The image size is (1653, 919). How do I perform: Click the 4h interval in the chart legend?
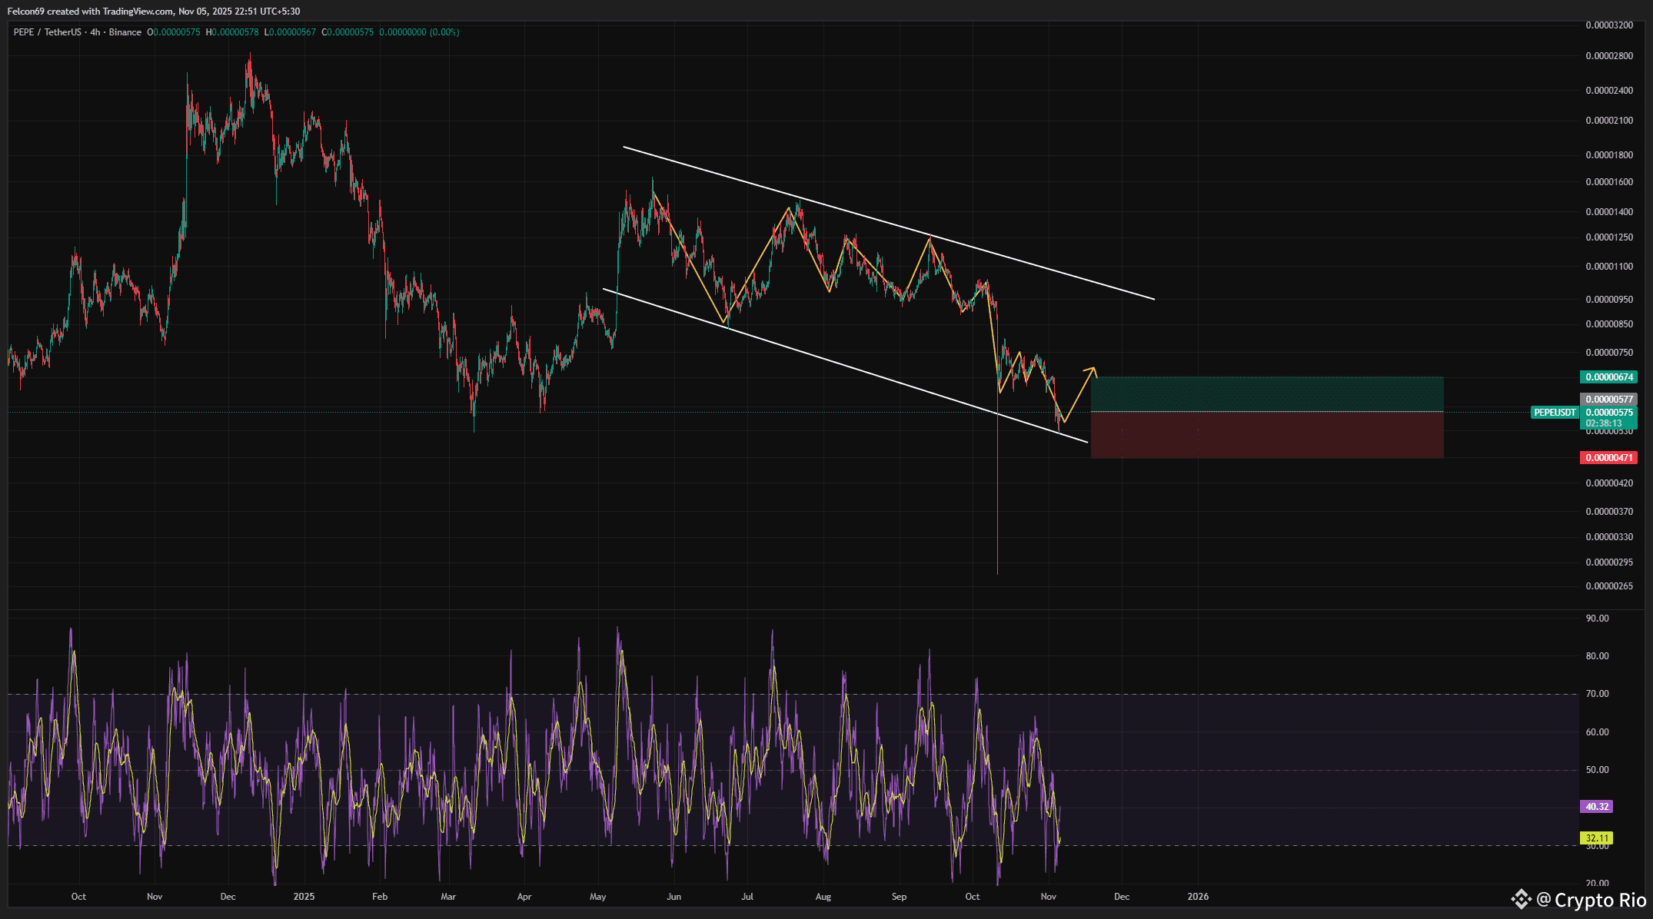click(x=95, y=32)
